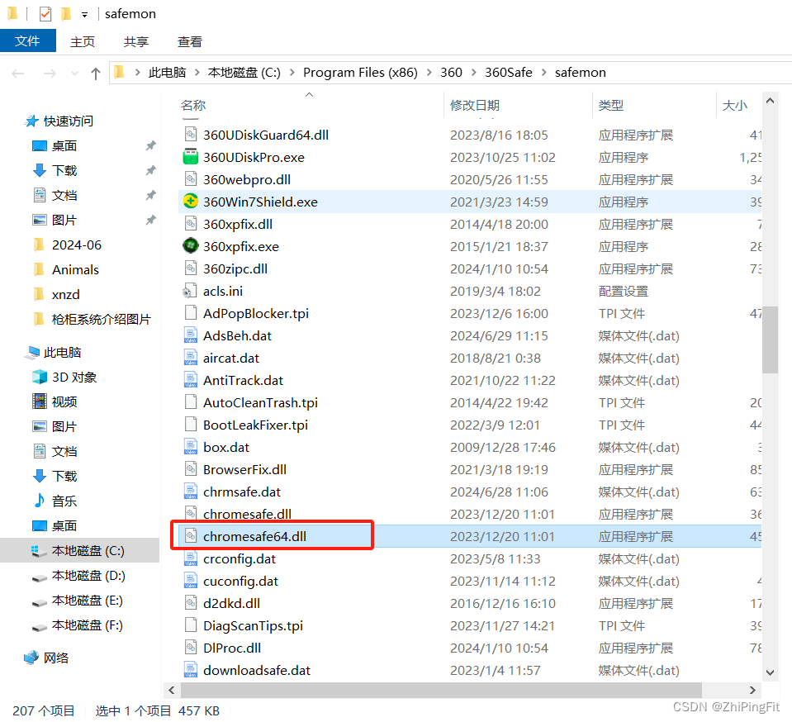Click the scroll right arrow at bottom

coord(752,690)
